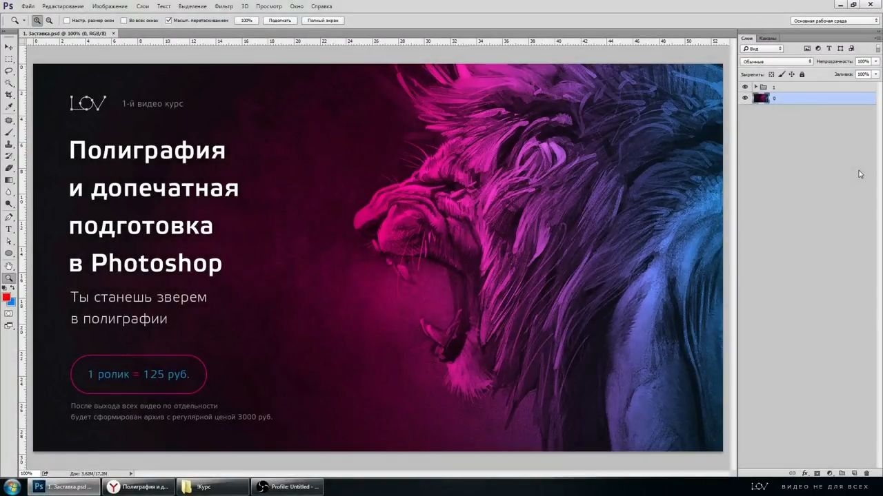
Task: Toggle the pixel layer filter
Action: (807, 49)
